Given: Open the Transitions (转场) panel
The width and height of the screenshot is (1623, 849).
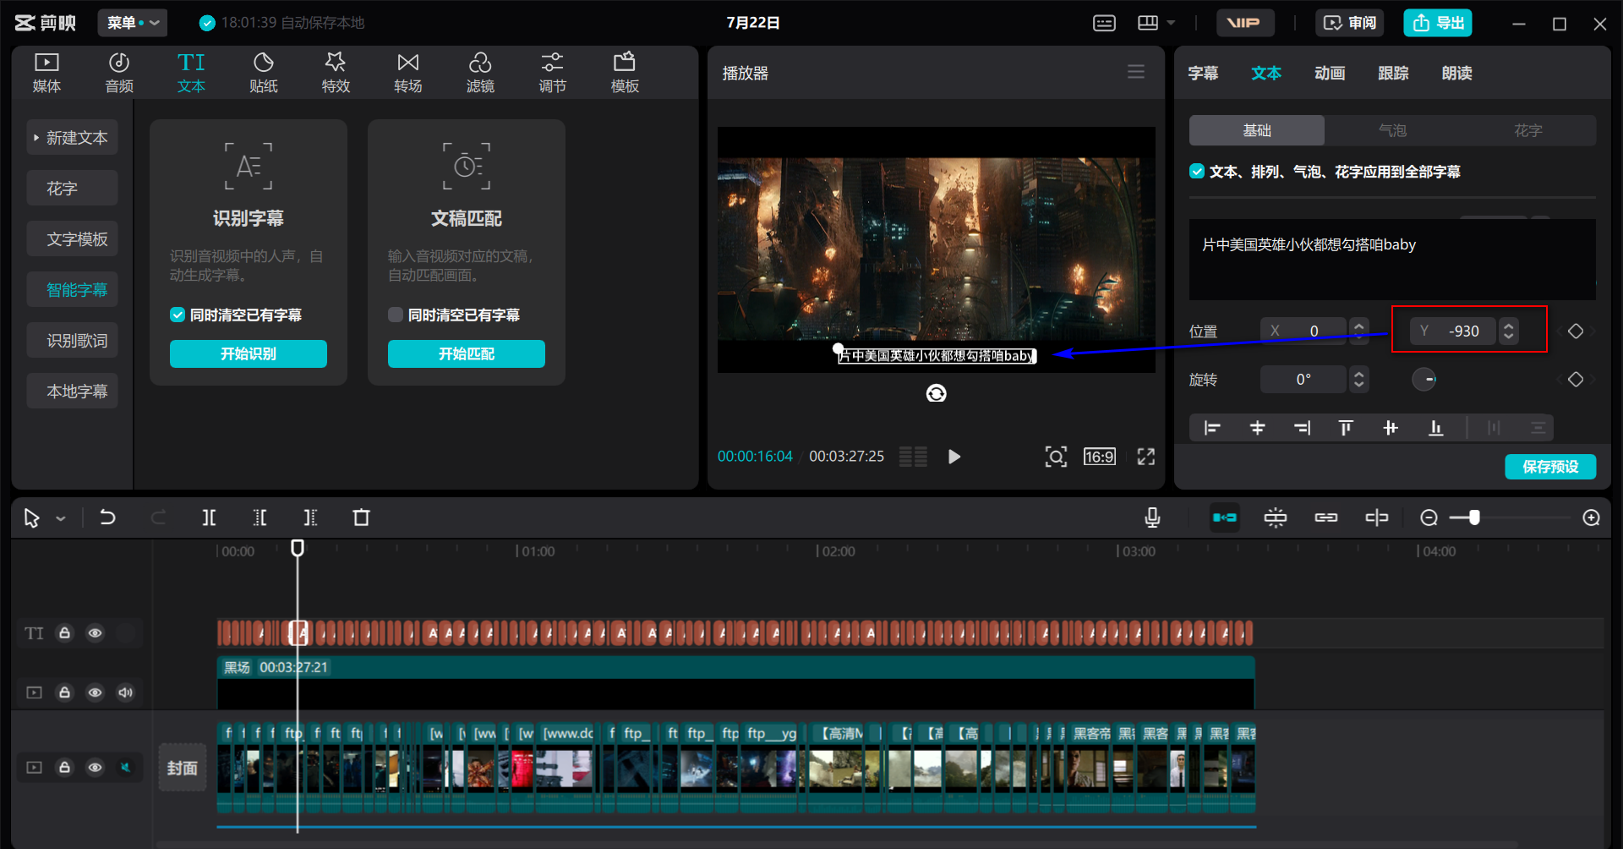Looking at the screenshot, I should pos(408,73).
